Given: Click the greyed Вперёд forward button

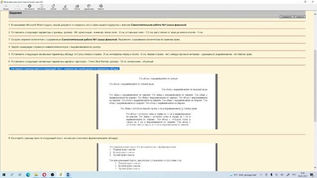Looking at the screenshot, I should [x=18, y=7].
